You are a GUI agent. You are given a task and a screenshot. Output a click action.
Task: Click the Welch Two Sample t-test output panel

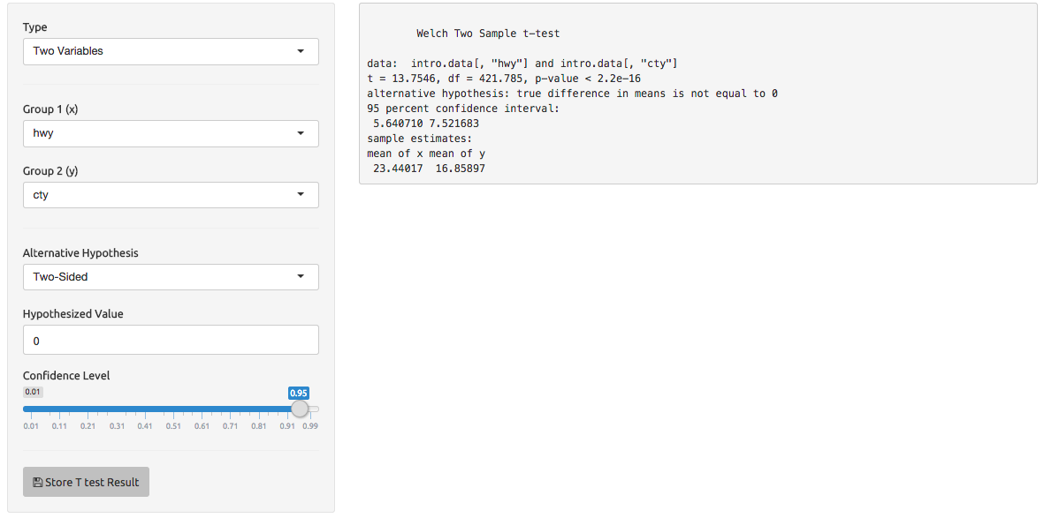point(697,93)
